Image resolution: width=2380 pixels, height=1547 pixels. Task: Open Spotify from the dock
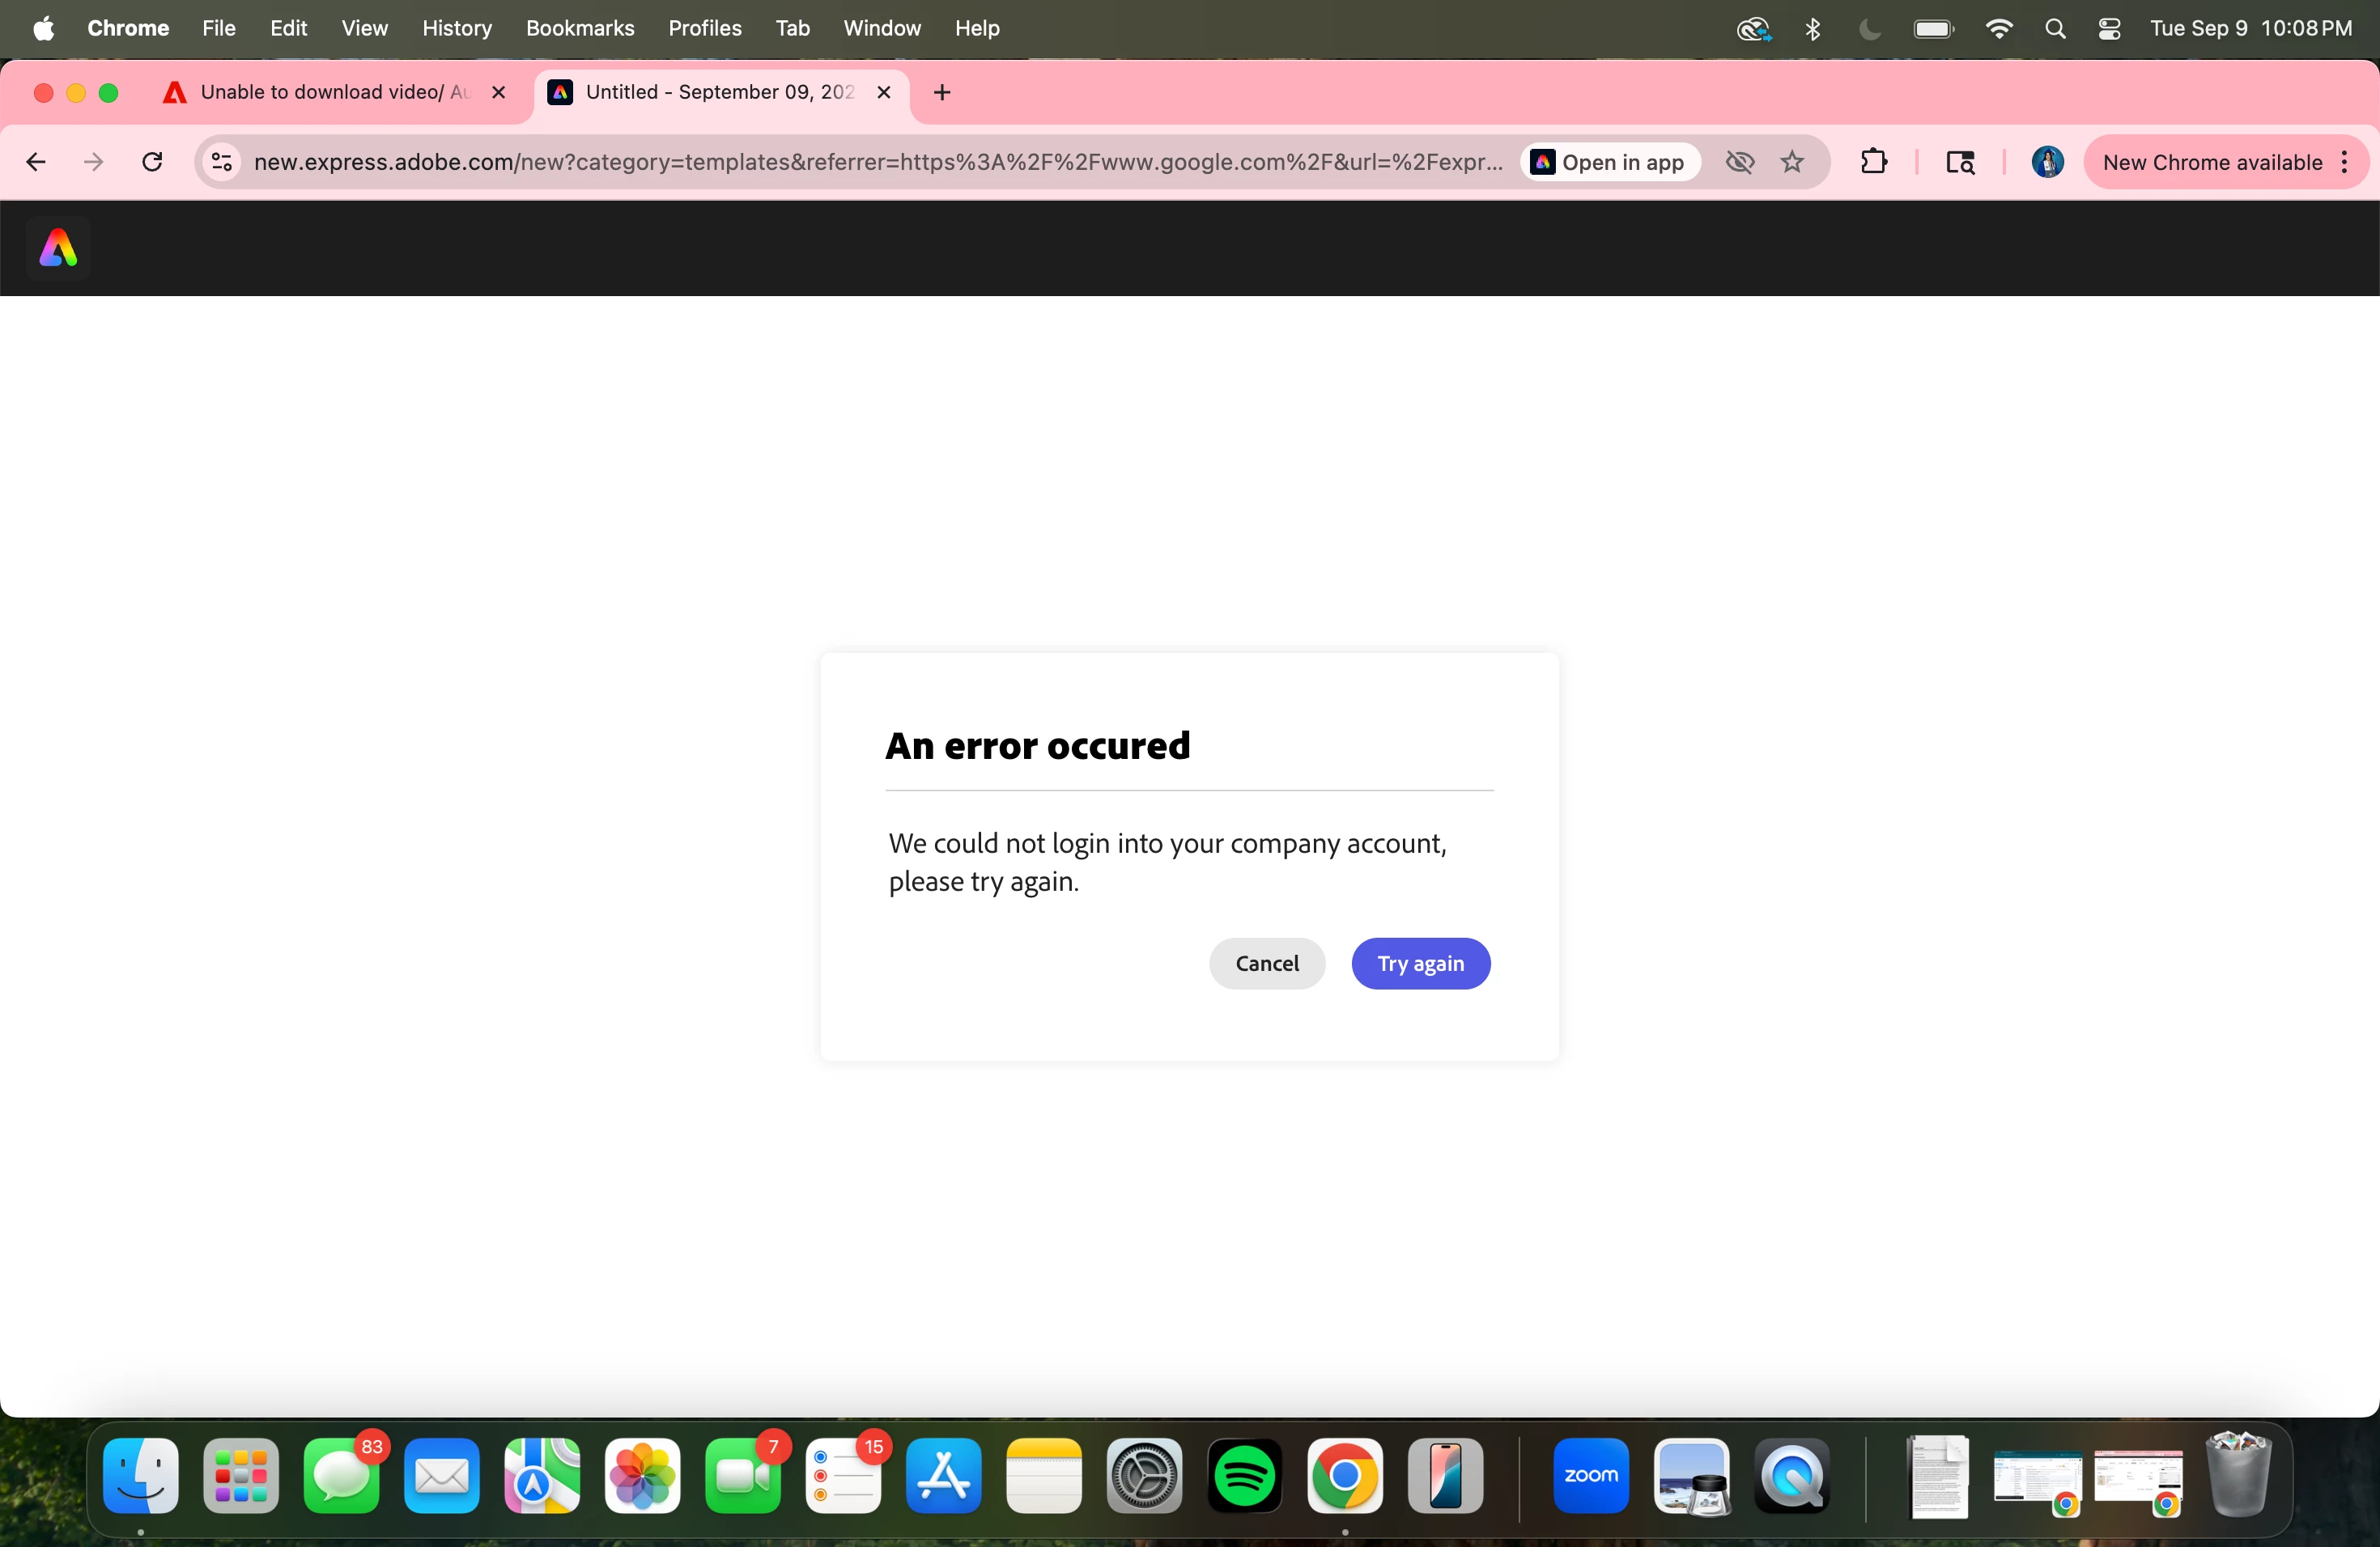coord(1244,1476)
